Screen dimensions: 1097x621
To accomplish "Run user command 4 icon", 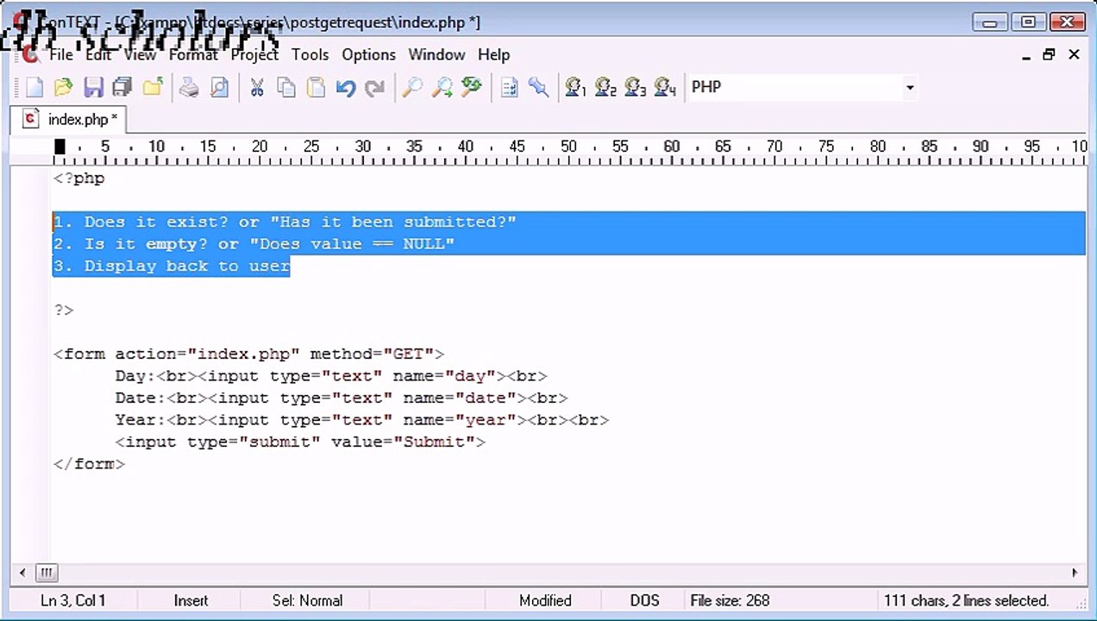I will (665, 87).
